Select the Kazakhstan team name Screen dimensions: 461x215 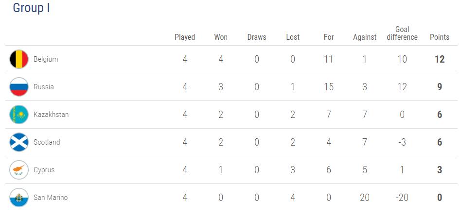pyautogui.click(x=51, y=115)
